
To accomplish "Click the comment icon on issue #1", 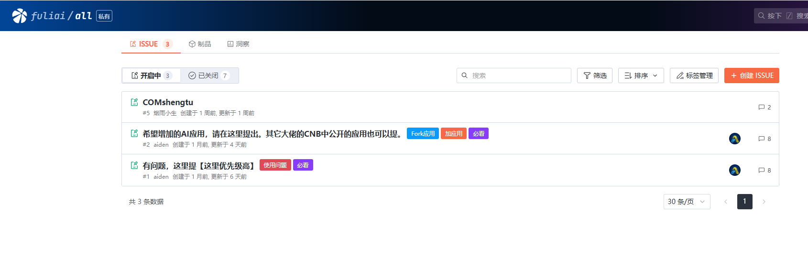I will pyautogui.click(x=762, y=170).
